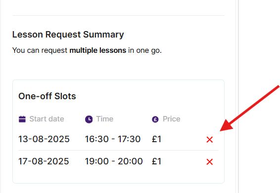Click the bold multiple lessons text
Screen dimensions: 280x193
point(98,50)
